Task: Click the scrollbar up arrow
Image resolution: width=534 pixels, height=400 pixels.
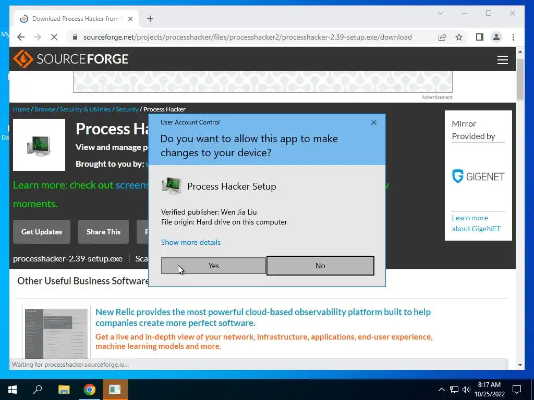Action: point(520,52)
